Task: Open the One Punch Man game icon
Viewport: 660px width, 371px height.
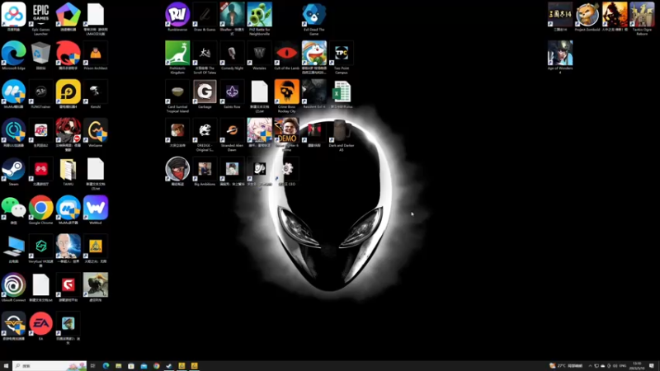Action: click(x=68, y=250)
